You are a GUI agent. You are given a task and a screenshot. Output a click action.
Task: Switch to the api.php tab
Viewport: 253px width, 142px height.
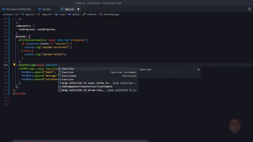(46, 9)
